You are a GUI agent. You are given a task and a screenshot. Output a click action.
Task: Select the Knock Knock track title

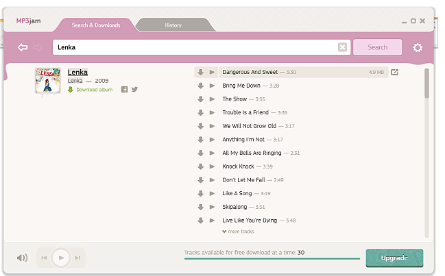pos(238,166)
